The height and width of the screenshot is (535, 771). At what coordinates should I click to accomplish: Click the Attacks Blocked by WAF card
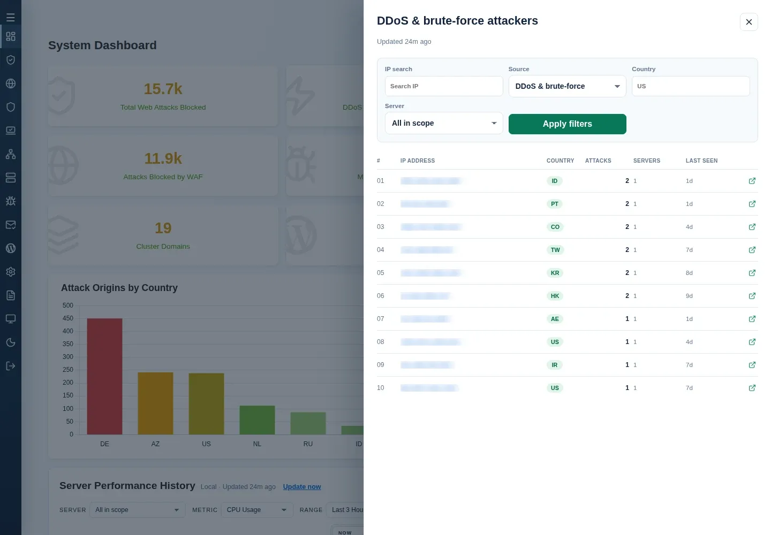pyautogui.click(x=163, y=166)
